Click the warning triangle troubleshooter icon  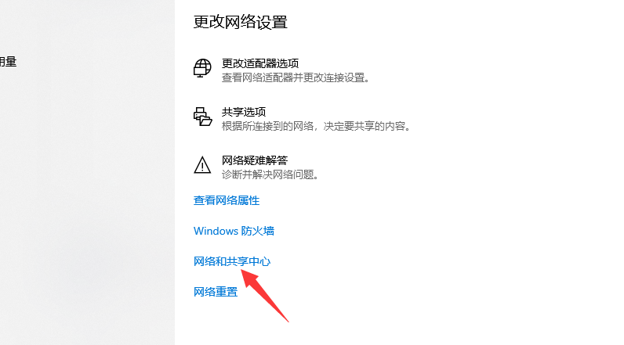[202, 165]
